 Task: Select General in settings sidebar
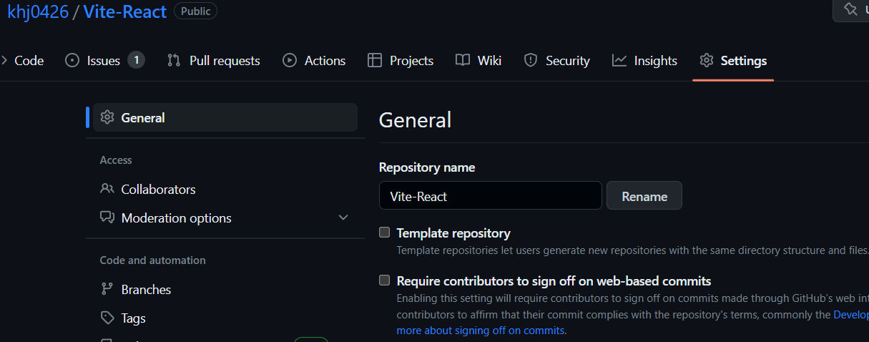(225, 117)
